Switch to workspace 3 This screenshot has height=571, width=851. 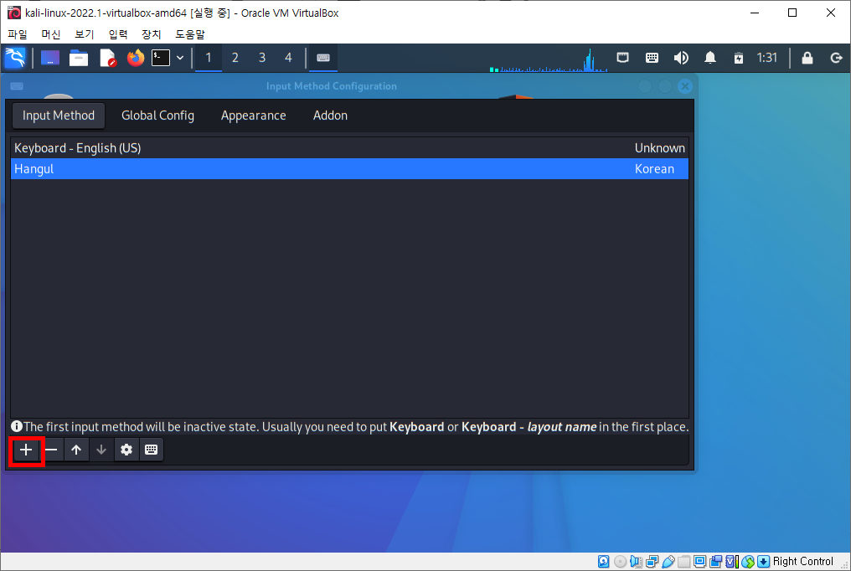click(x=261, y=58)
